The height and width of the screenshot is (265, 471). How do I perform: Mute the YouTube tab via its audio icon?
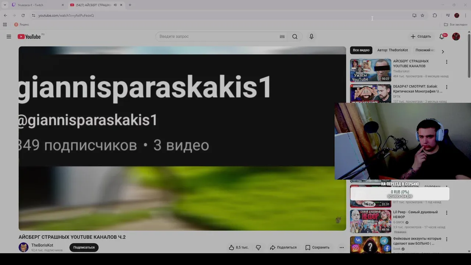(x=115, y=5)
